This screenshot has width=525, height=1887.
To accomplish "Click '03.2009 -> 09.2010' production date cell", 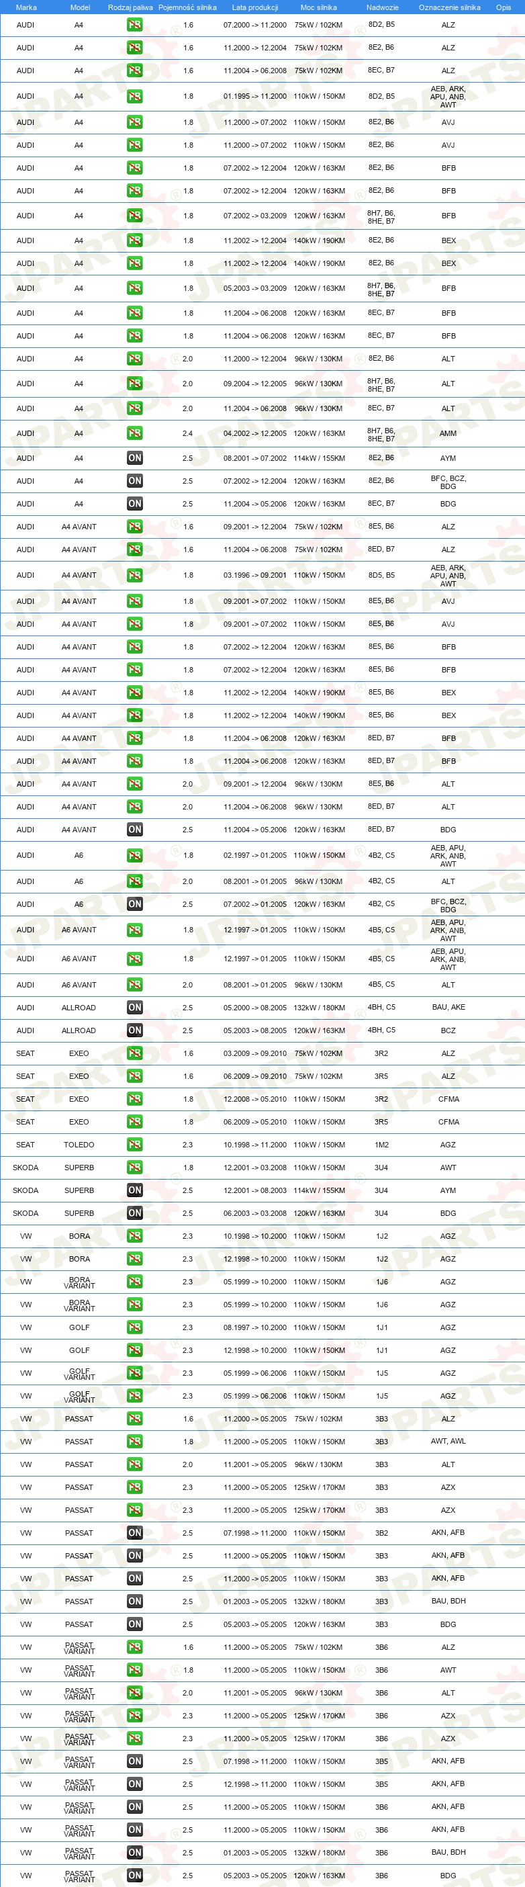I will tap(255, 1053).
